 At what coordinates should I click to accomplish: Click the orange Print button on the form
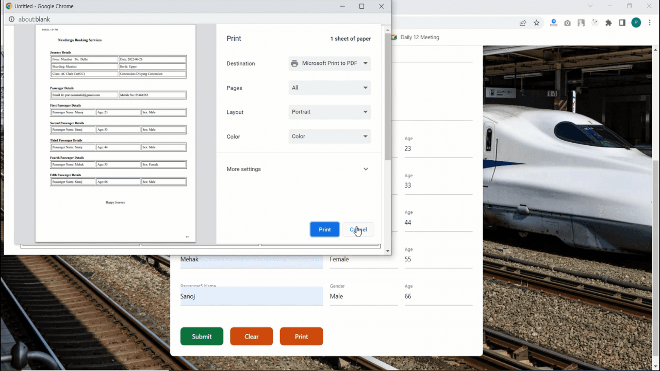pyautogui.click(x=302, y=336)
